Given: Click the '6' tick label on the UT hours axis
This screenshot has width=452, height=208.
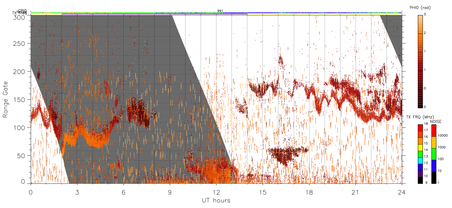Looking at the screenshot, I should (123, 192).
